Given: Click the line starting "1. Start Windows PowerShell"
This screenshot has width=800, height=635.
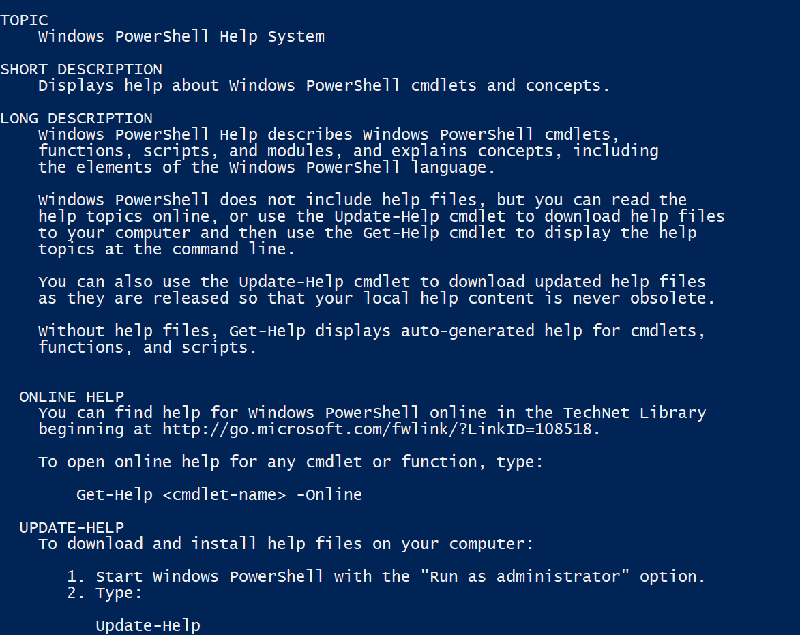Looking at the screenshot, I should [x=386, y=577].
